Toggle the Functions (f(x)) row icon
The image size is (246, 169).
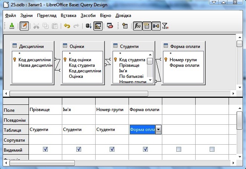point(137,26)
